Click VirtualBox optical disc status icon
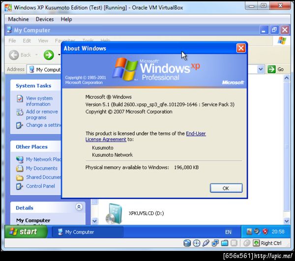Image resolution: width=295 pixels, height=261 pixels. (x=197, y=243)
